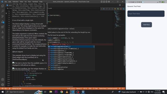Image resolution: width=167 pixels, height=94 pixels.
Task: Change indentation via Spaces: 2
Action: tap(79, 89)
